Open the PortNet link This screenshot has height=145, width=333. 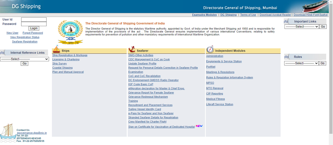211,67
